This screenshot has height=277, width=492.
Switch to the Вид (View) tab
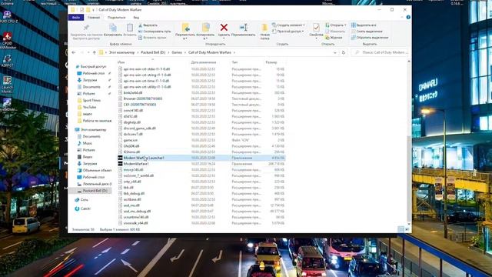click(136, 18)
